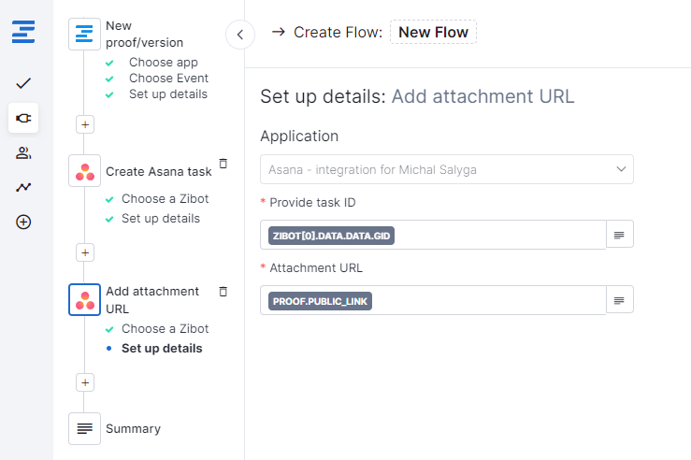Open the people icon in sidebar

pyautogui.click(x=23, y=152)
